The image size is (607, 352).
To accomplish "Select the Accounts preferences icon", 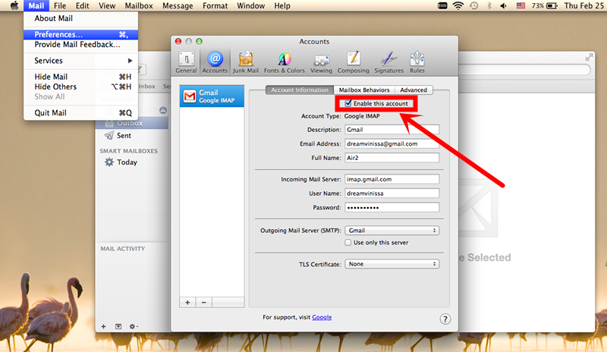I will pos(215,62).
